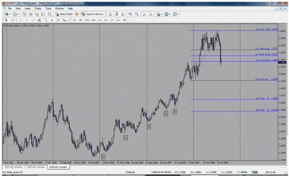The image size is (289, 176).
Task: Click the Indicators list icon
Action: click(x=158, y=14)
